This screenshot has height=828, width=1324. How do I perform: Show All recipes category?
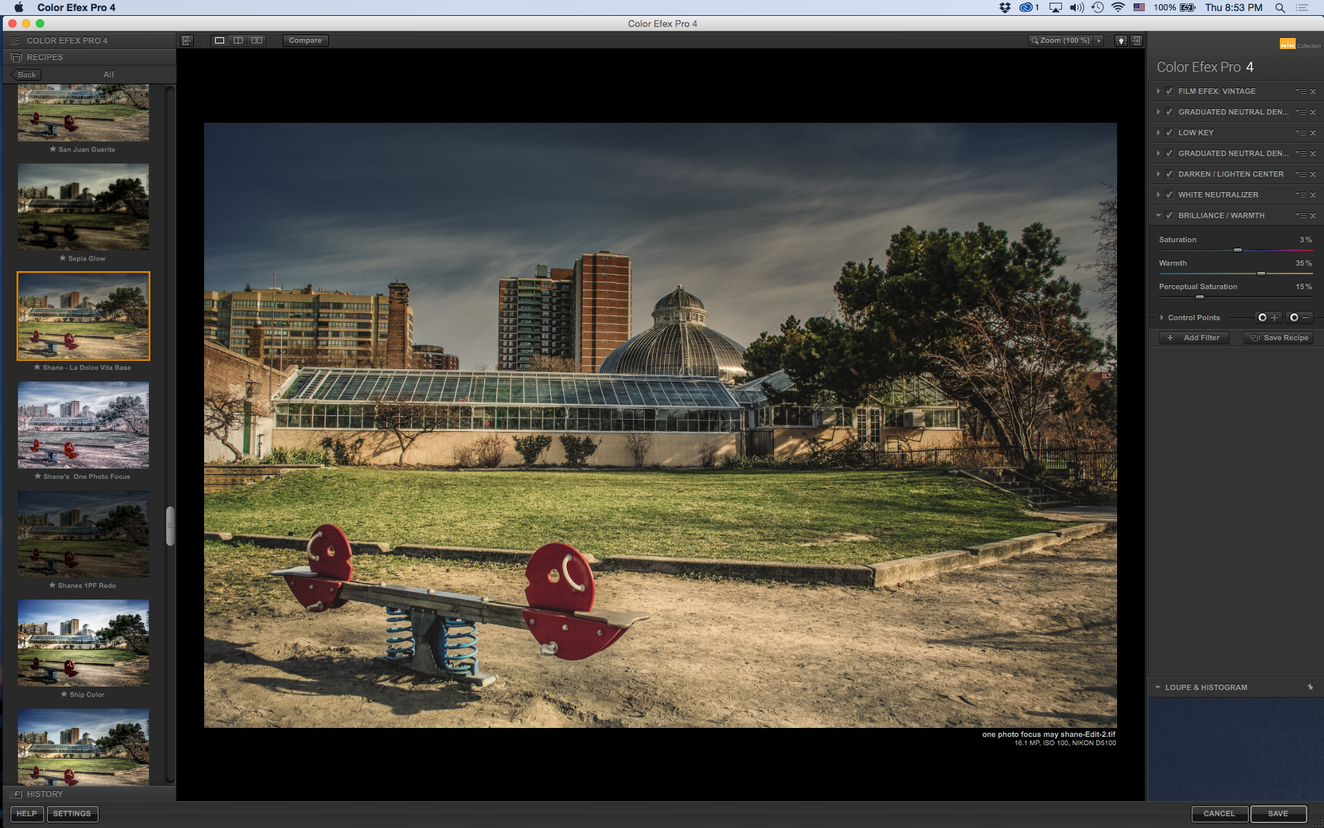pyautogui.click(x=108, y=75)
